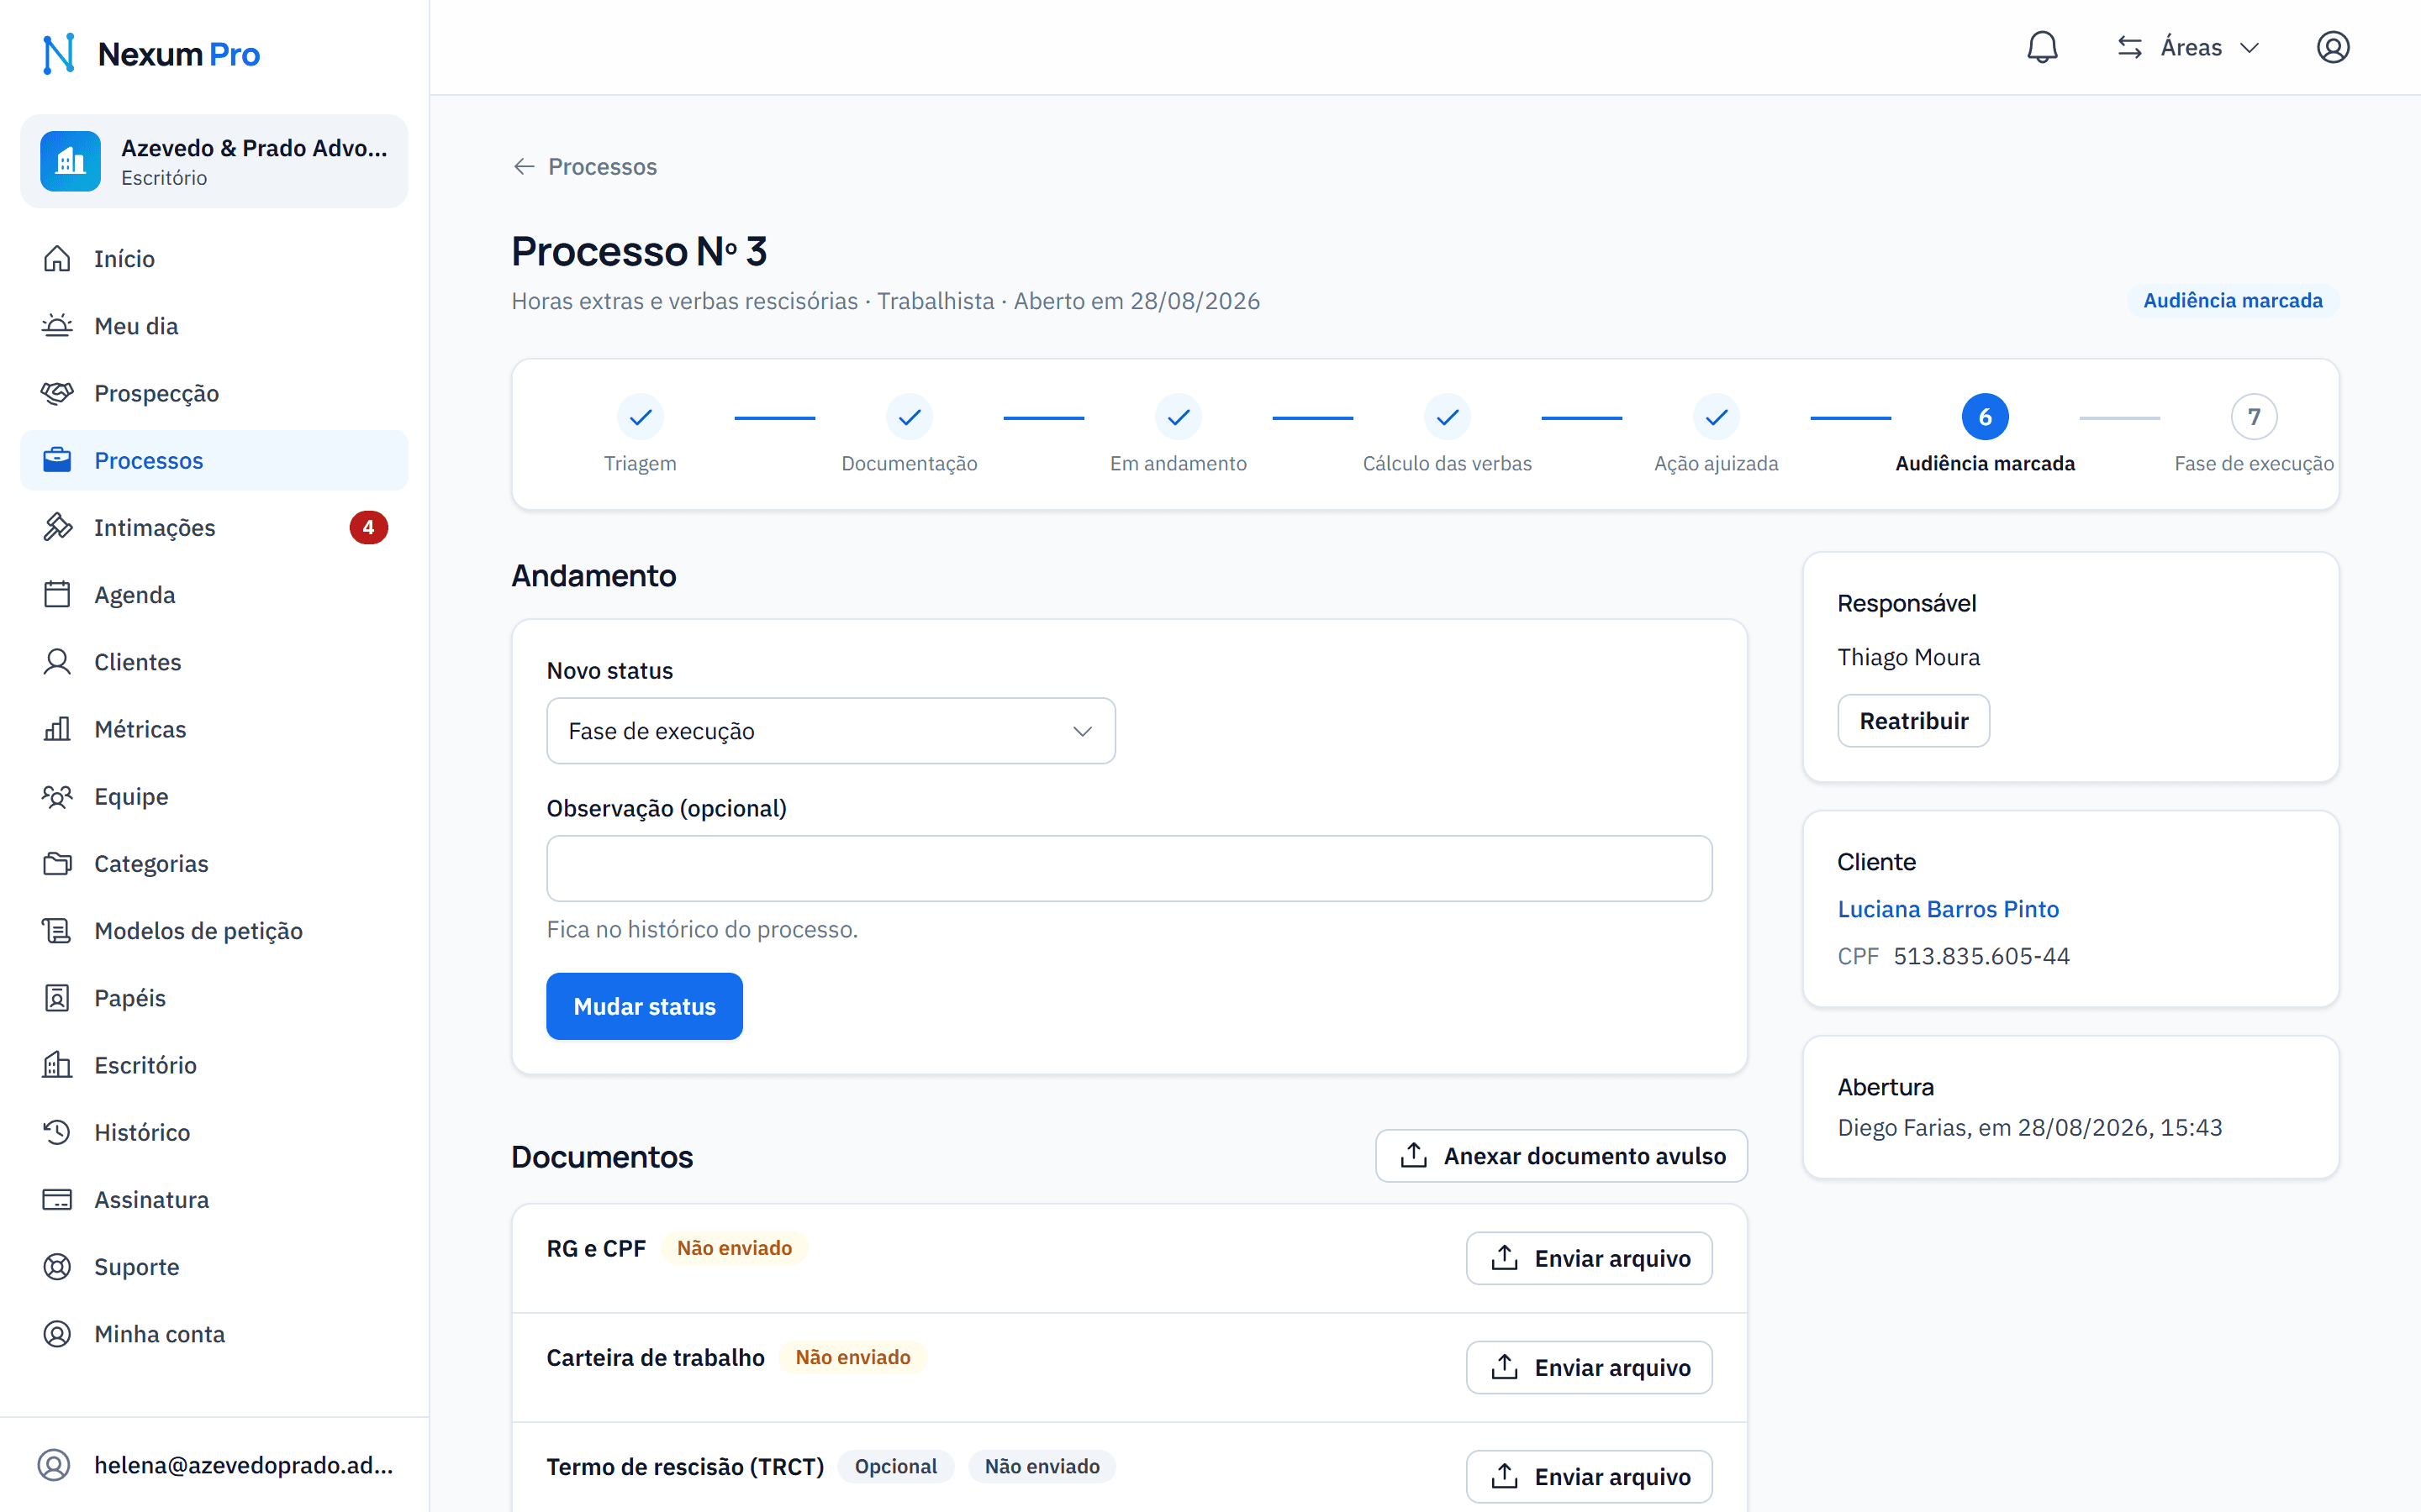Open the notifications bell
The image size is (2421, 1512).
[2042, 47]
